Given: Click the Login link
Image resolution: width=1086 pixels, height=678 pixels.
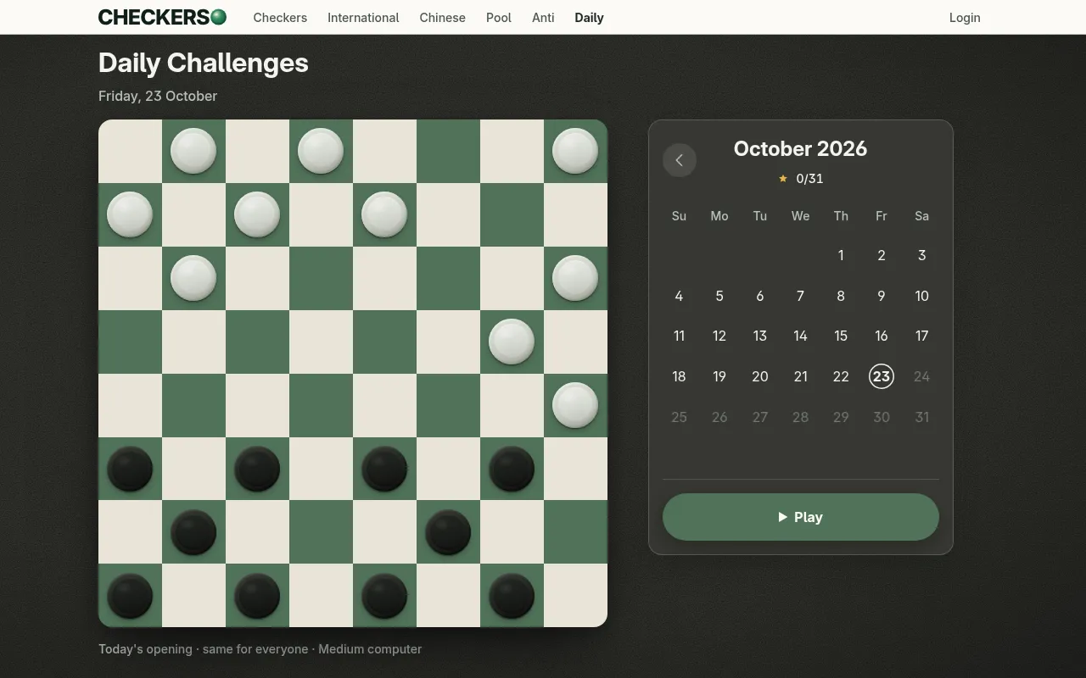Looking at the screenshot, I should (965, 17).
